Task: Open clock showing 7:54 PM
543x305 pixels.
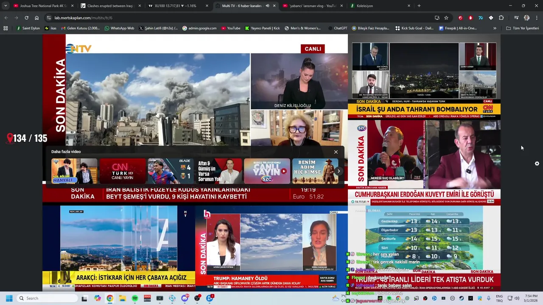Action: tap(531, 298)
